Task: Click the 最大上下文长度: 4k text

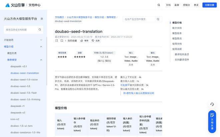Action: 131,77
